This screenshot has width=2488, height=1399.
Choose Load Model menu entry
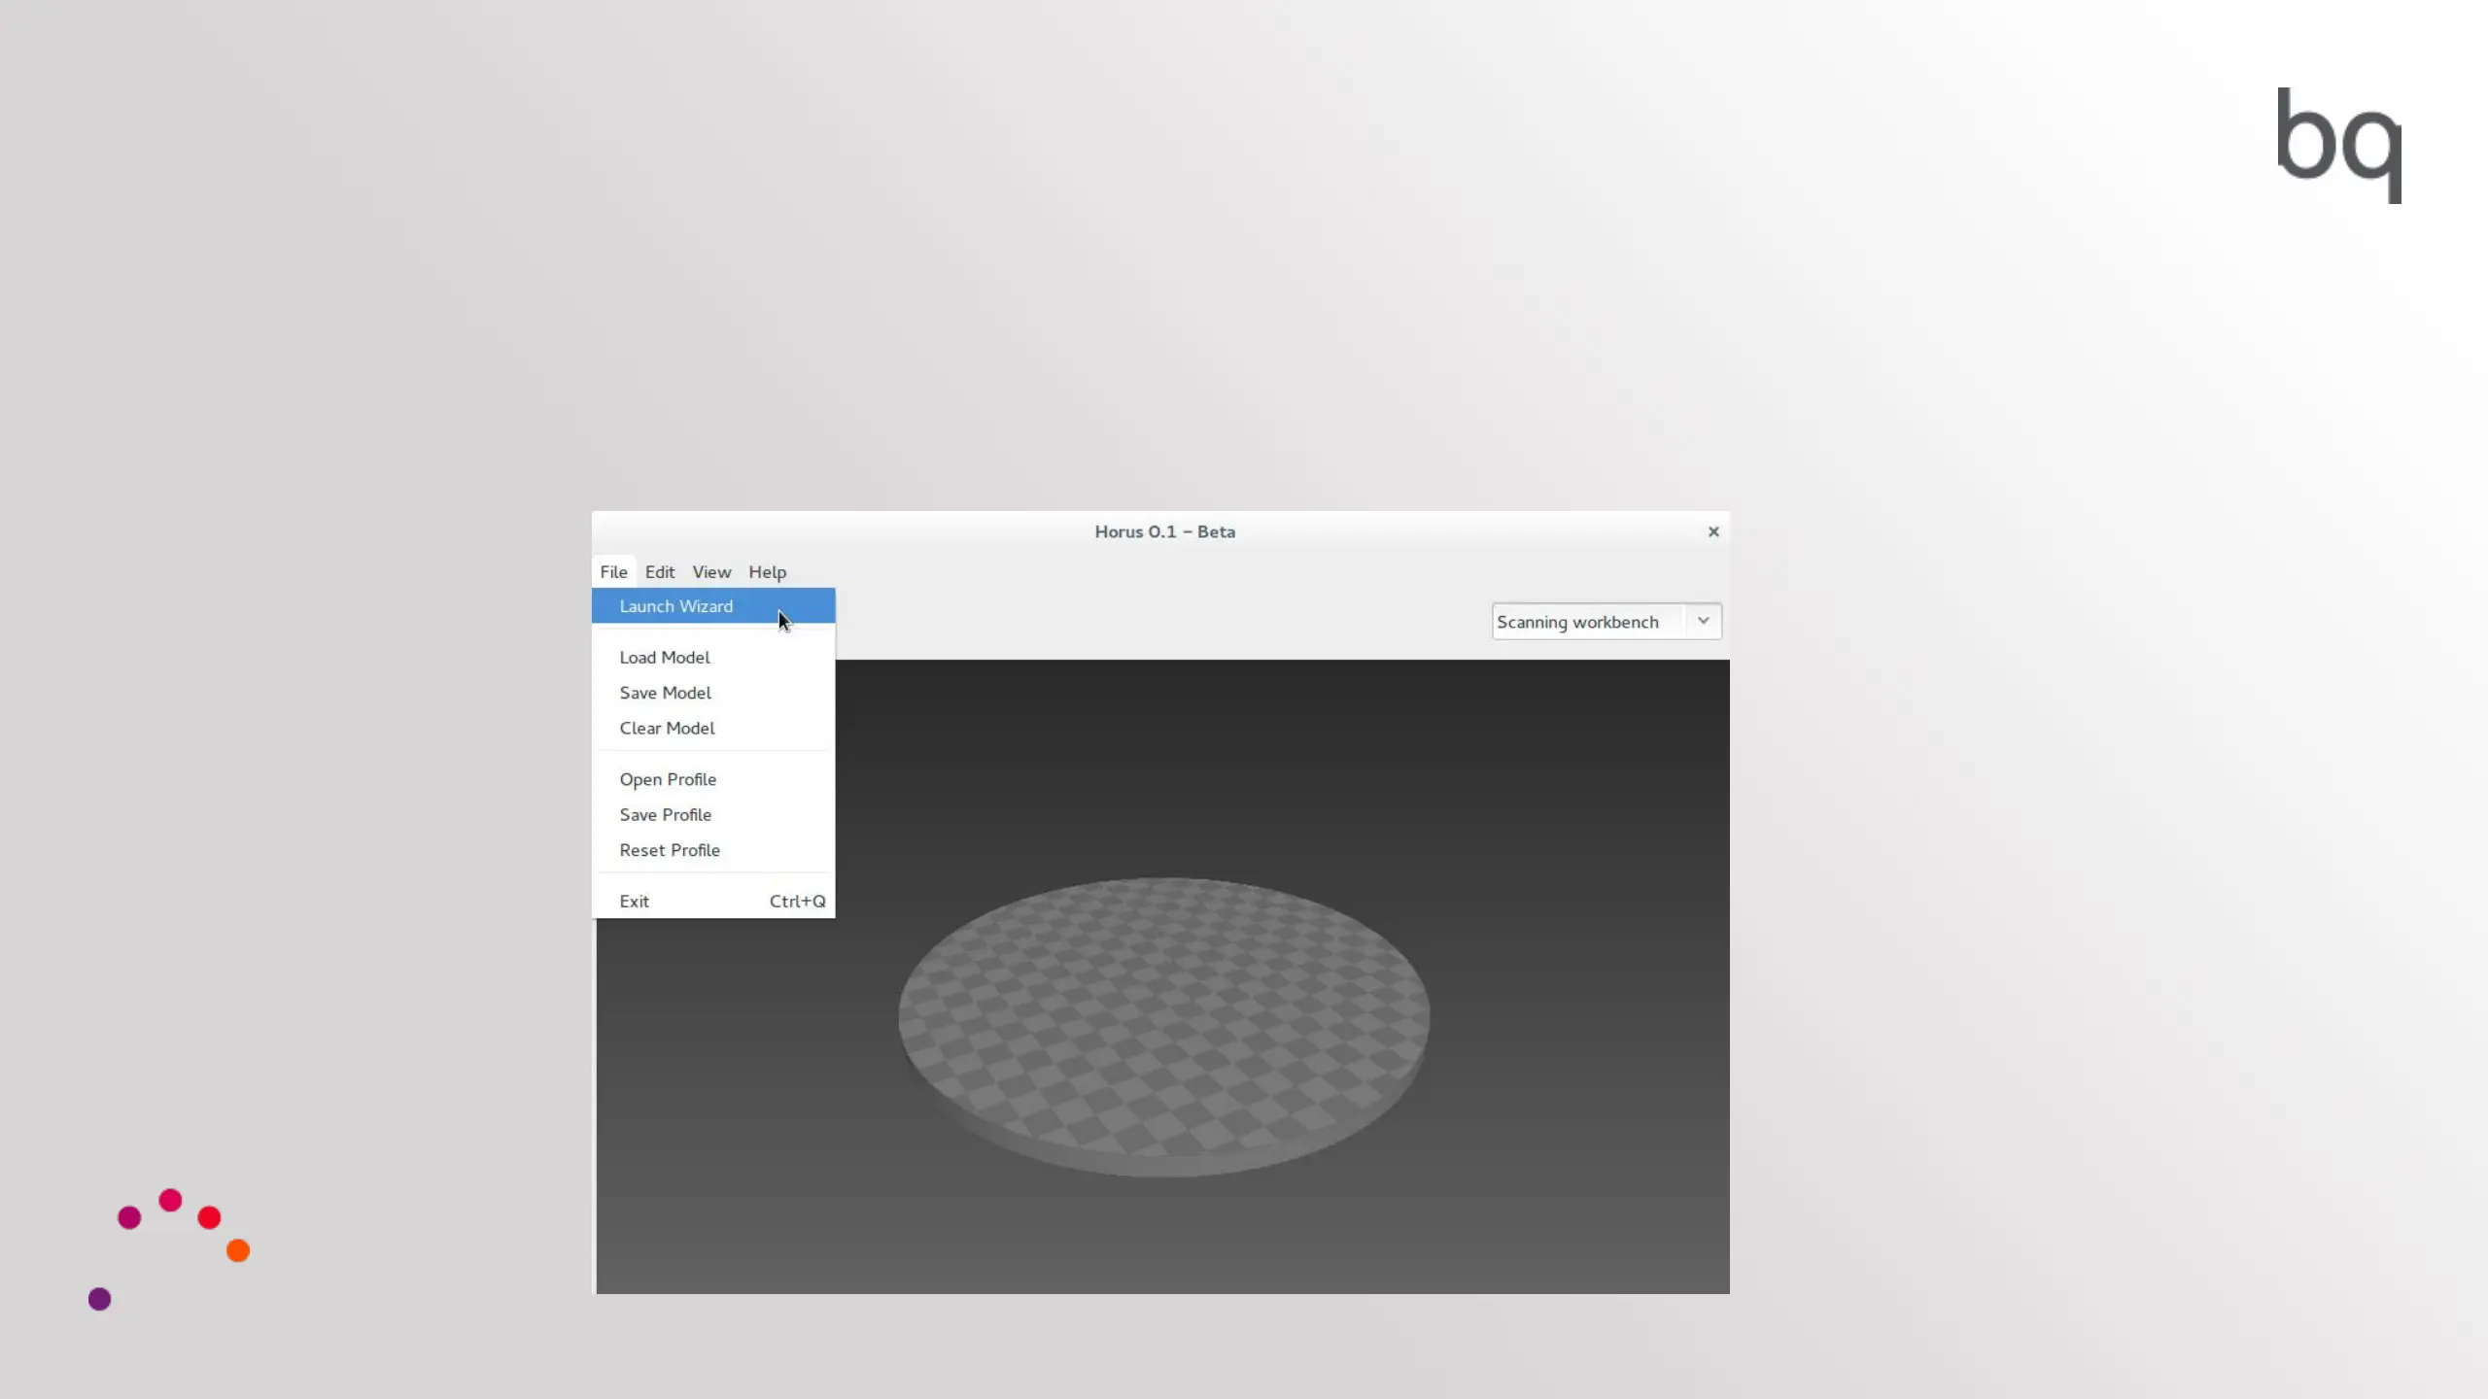[665, 658]
